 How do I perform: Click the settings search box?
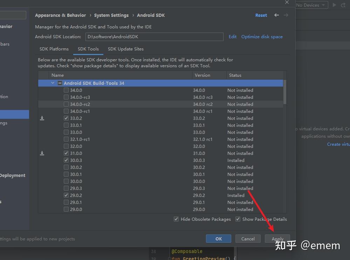click(x=13, y=15)
